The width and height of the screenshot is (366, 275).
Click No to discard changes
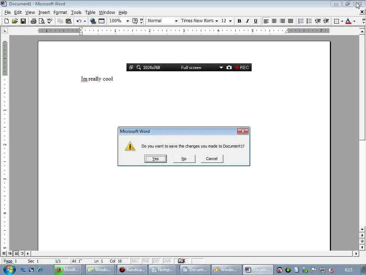[x=184, y=159]
